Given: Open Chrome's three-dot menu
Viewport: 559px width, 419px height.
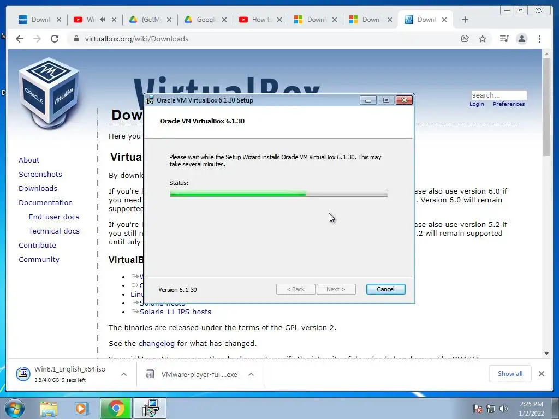Looking at the screenshot, I should 540,39.
